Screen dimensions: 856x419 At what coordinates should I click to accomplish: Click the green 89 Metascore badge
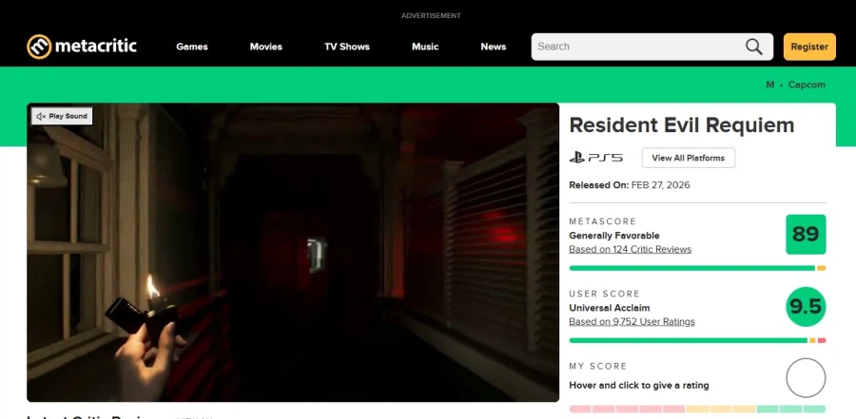(806, 235)
